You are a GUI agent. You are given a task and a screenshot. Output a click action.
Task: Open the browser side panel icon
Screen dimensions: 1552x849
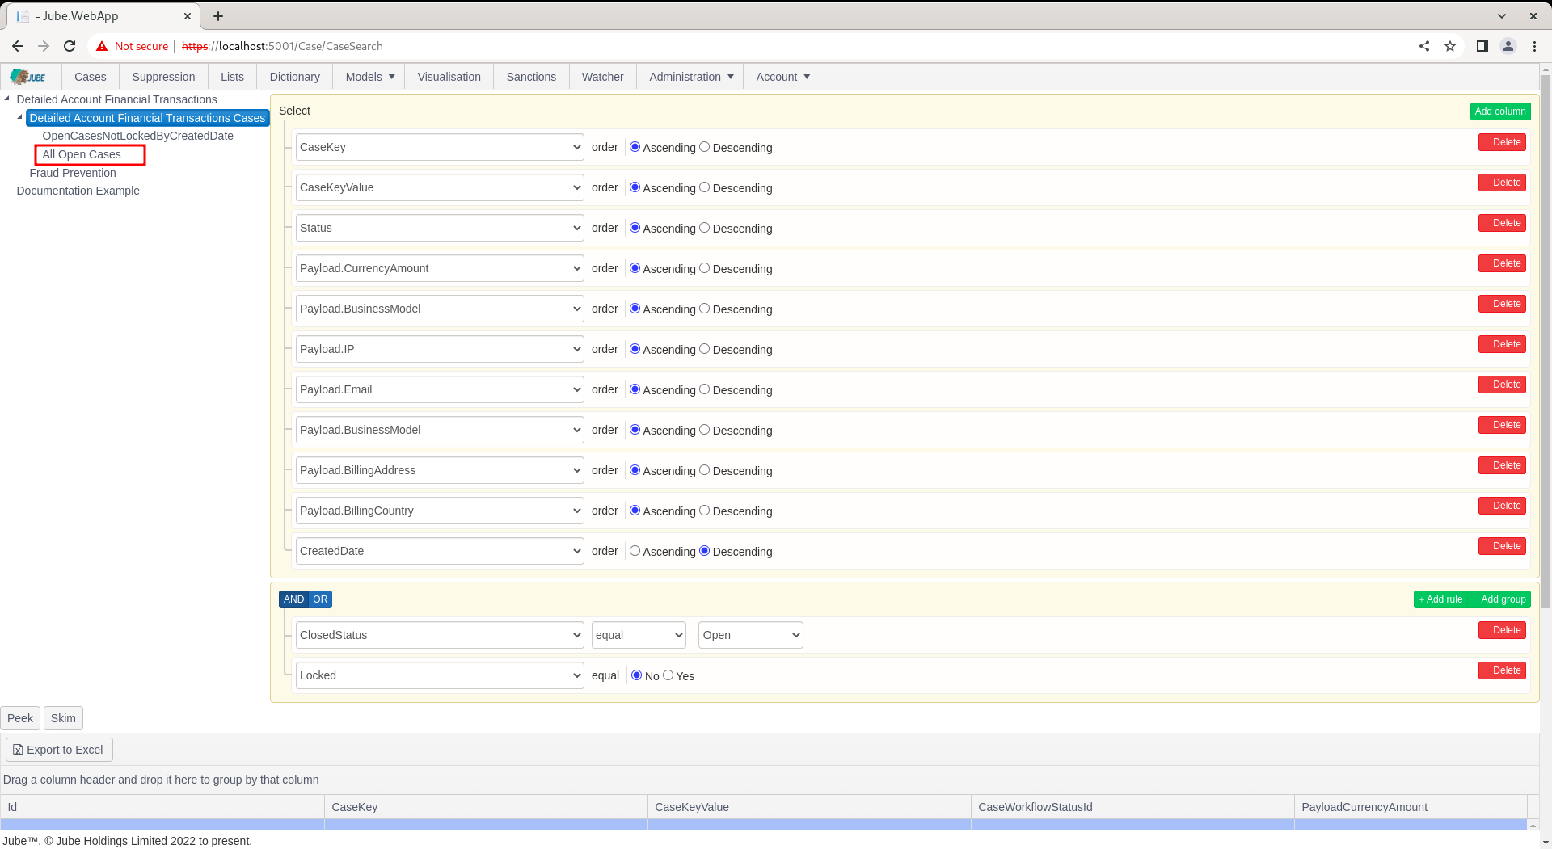click(x=1482, y=46)
